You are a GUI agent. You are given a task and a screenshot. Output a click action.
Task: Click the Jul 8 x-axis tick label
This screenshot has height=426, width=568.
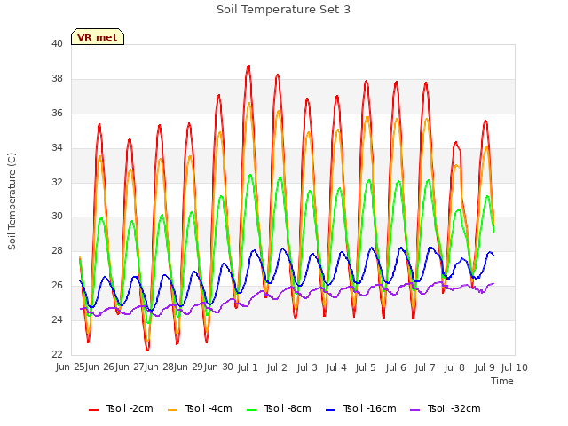[454, 367]
